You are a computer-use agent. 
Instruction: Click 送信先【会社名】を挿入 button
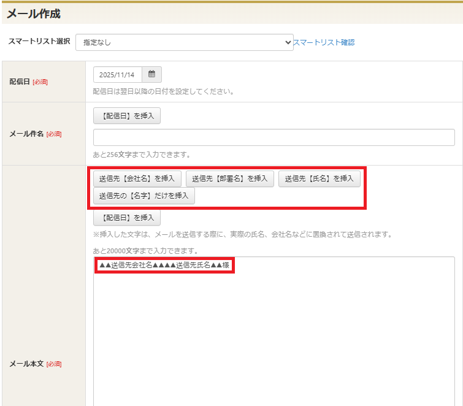click(x=137, y=178)
